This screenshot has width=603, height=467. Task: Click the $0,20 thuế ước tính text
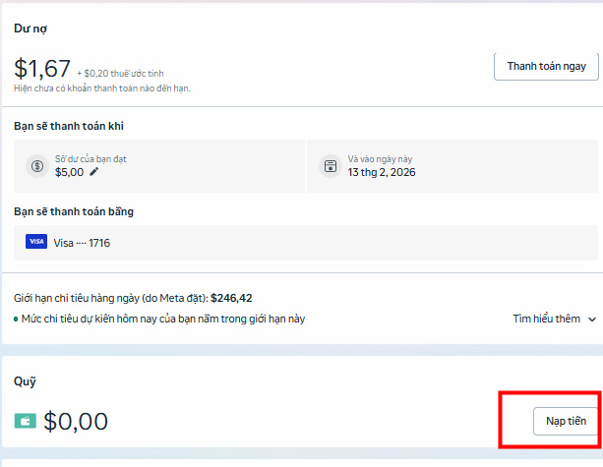tap(120, 72)
